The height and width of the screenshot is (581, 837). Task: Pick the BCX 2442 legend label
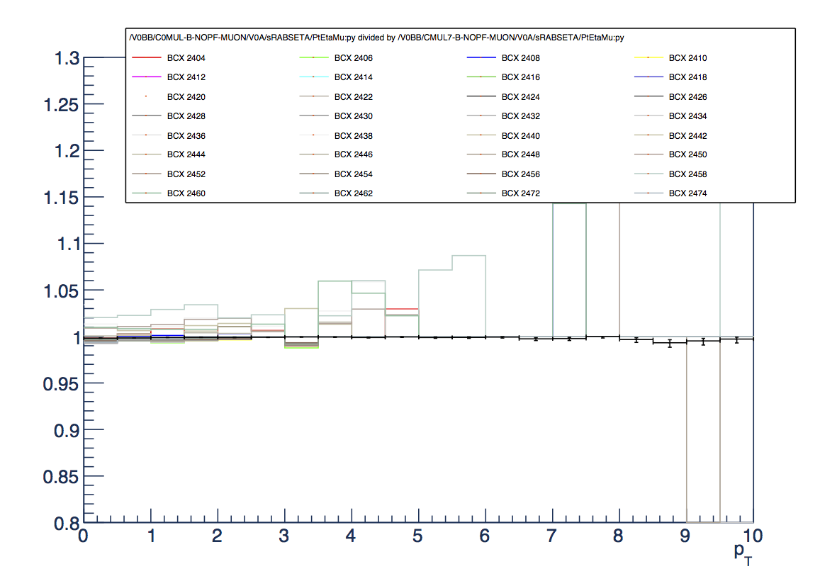pyautogui.click(x=687, y=135)
